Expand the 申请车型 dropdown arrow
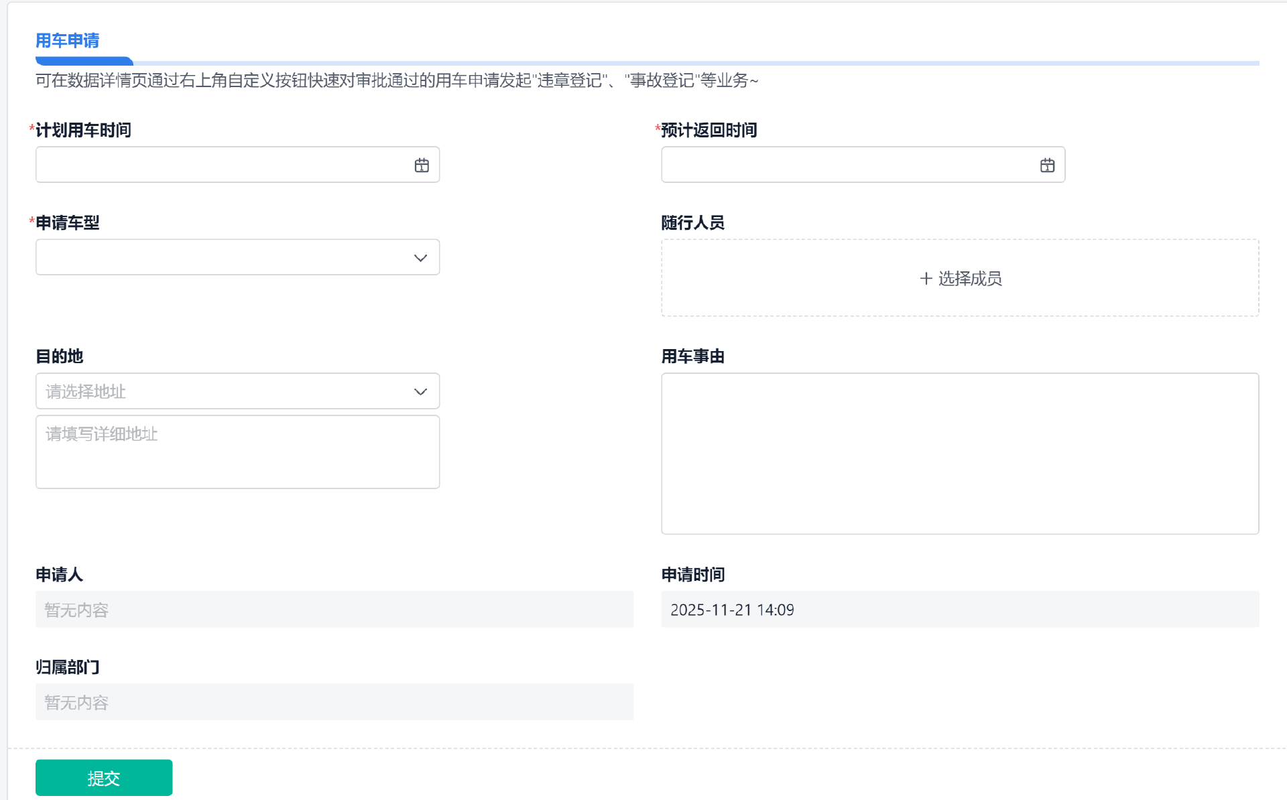 (x=420, y=258)
